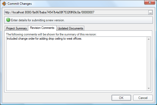Click the resize grip at dialog corner

tap(154, 102)
